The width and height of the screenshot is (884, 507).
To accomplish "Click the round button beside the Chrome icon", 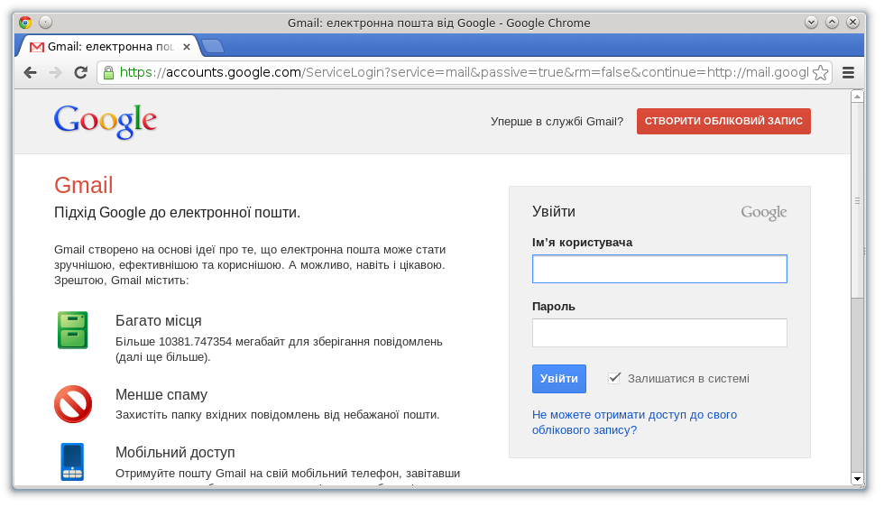I will click(x=46, y=23).
